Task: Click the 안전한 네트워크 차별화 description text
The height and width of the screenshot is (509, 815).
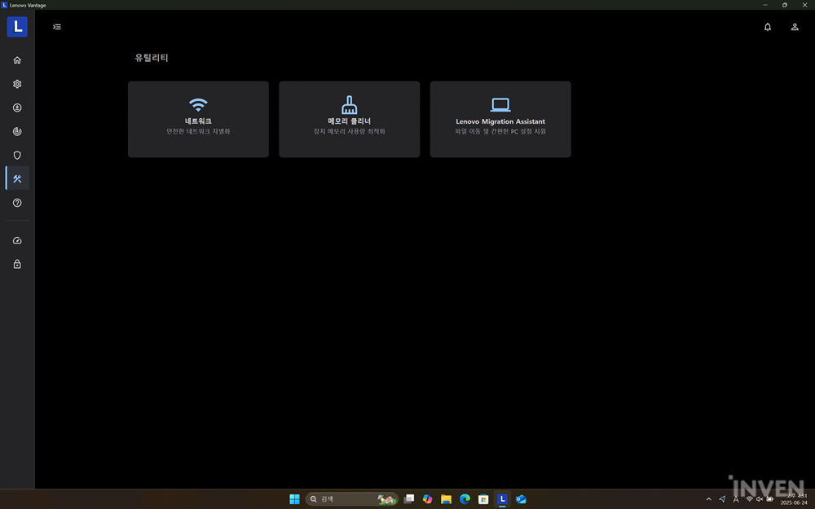Action: (198, 131)
